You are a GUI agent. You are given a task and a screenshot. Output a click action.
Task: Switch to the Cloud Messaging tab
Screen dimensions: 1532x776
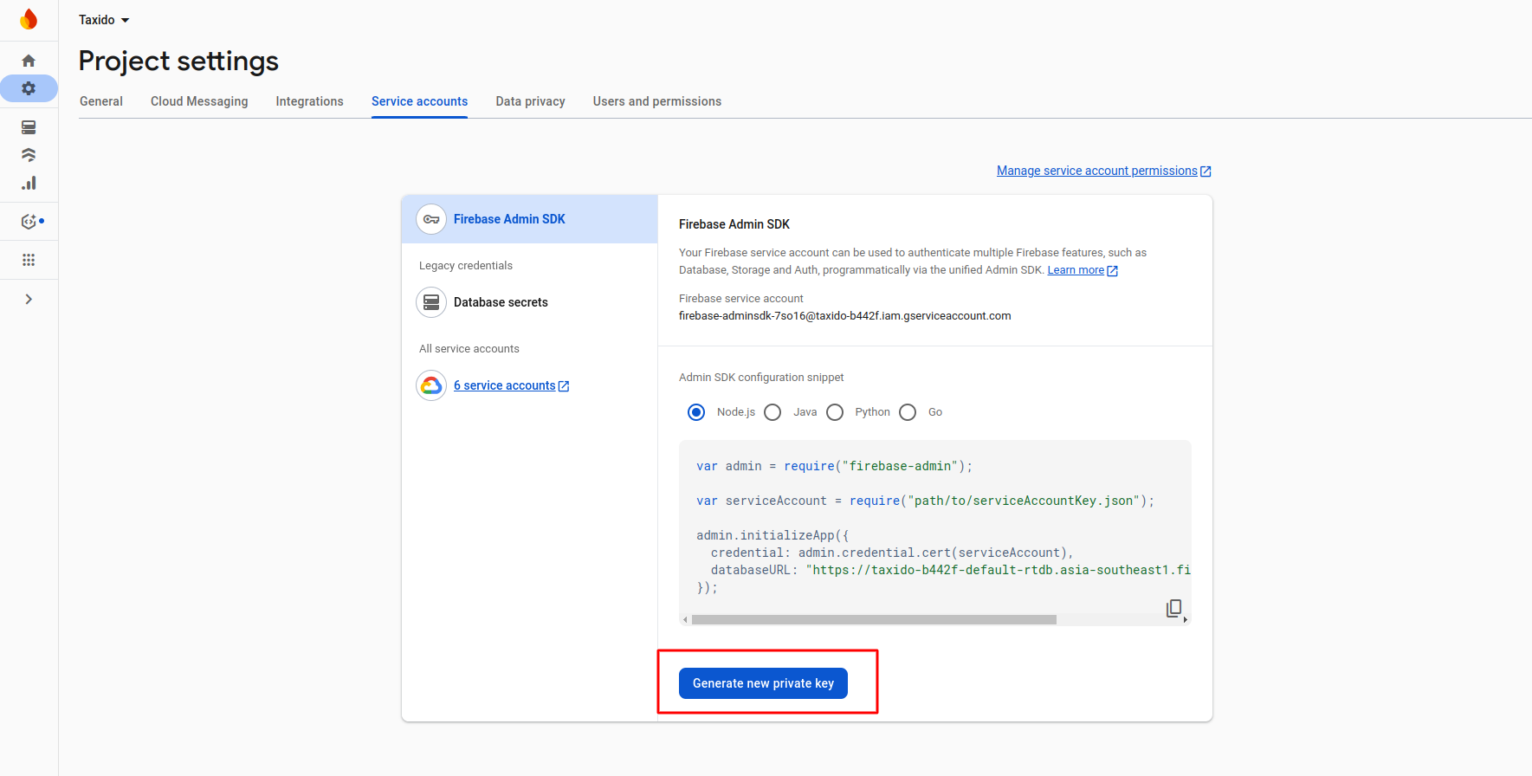[199, 101]
